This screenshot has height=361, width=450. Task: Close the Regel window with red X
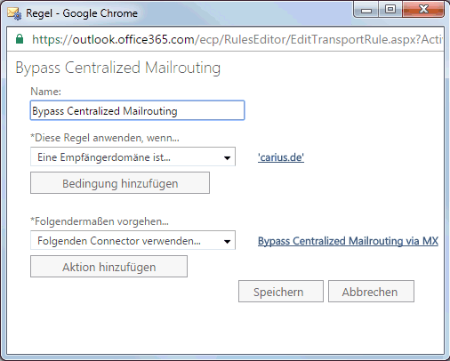[423, 10]
